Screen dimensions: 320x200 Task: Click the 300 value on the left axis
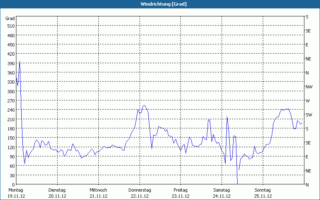(11, 92)
